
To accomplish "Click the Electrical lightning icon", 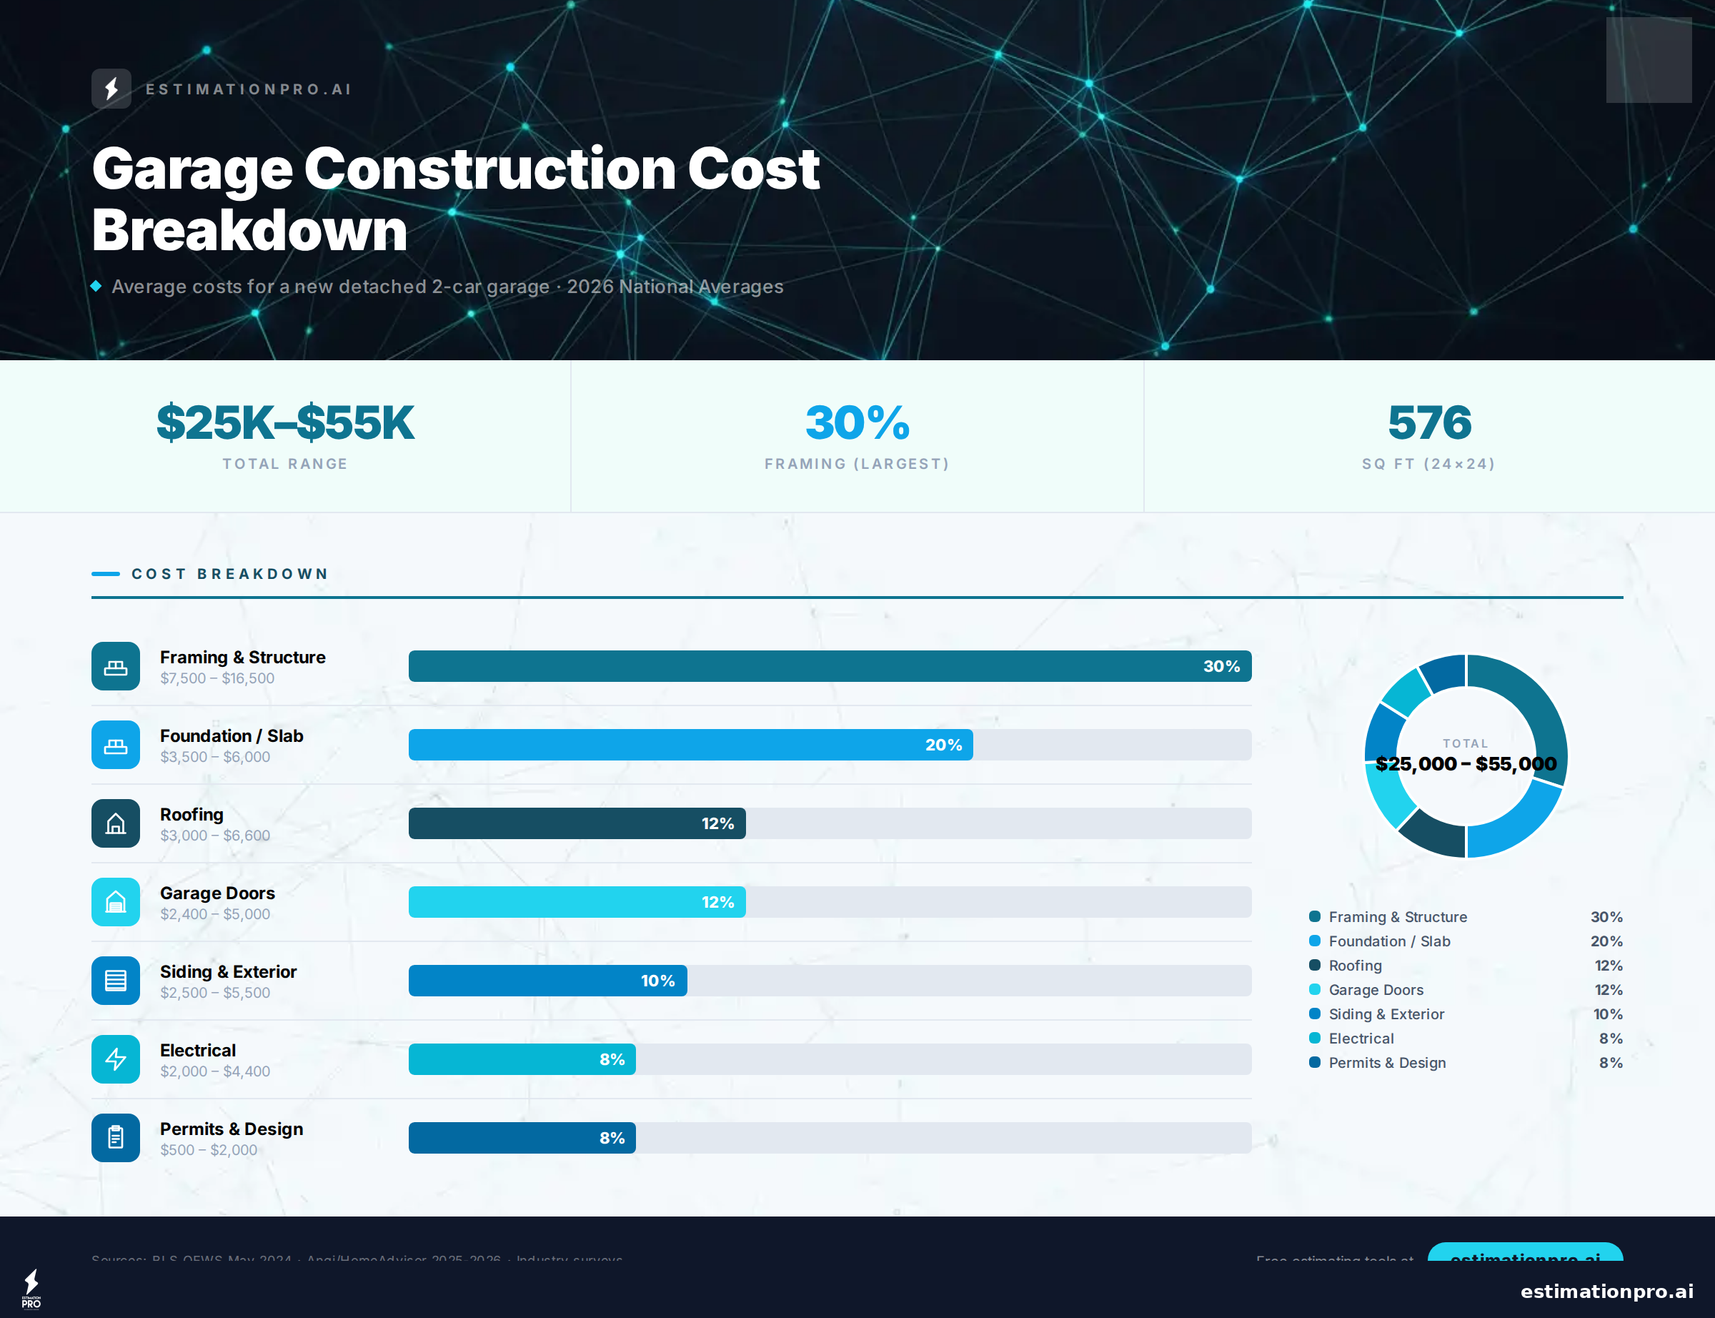I will [115, 1059].
